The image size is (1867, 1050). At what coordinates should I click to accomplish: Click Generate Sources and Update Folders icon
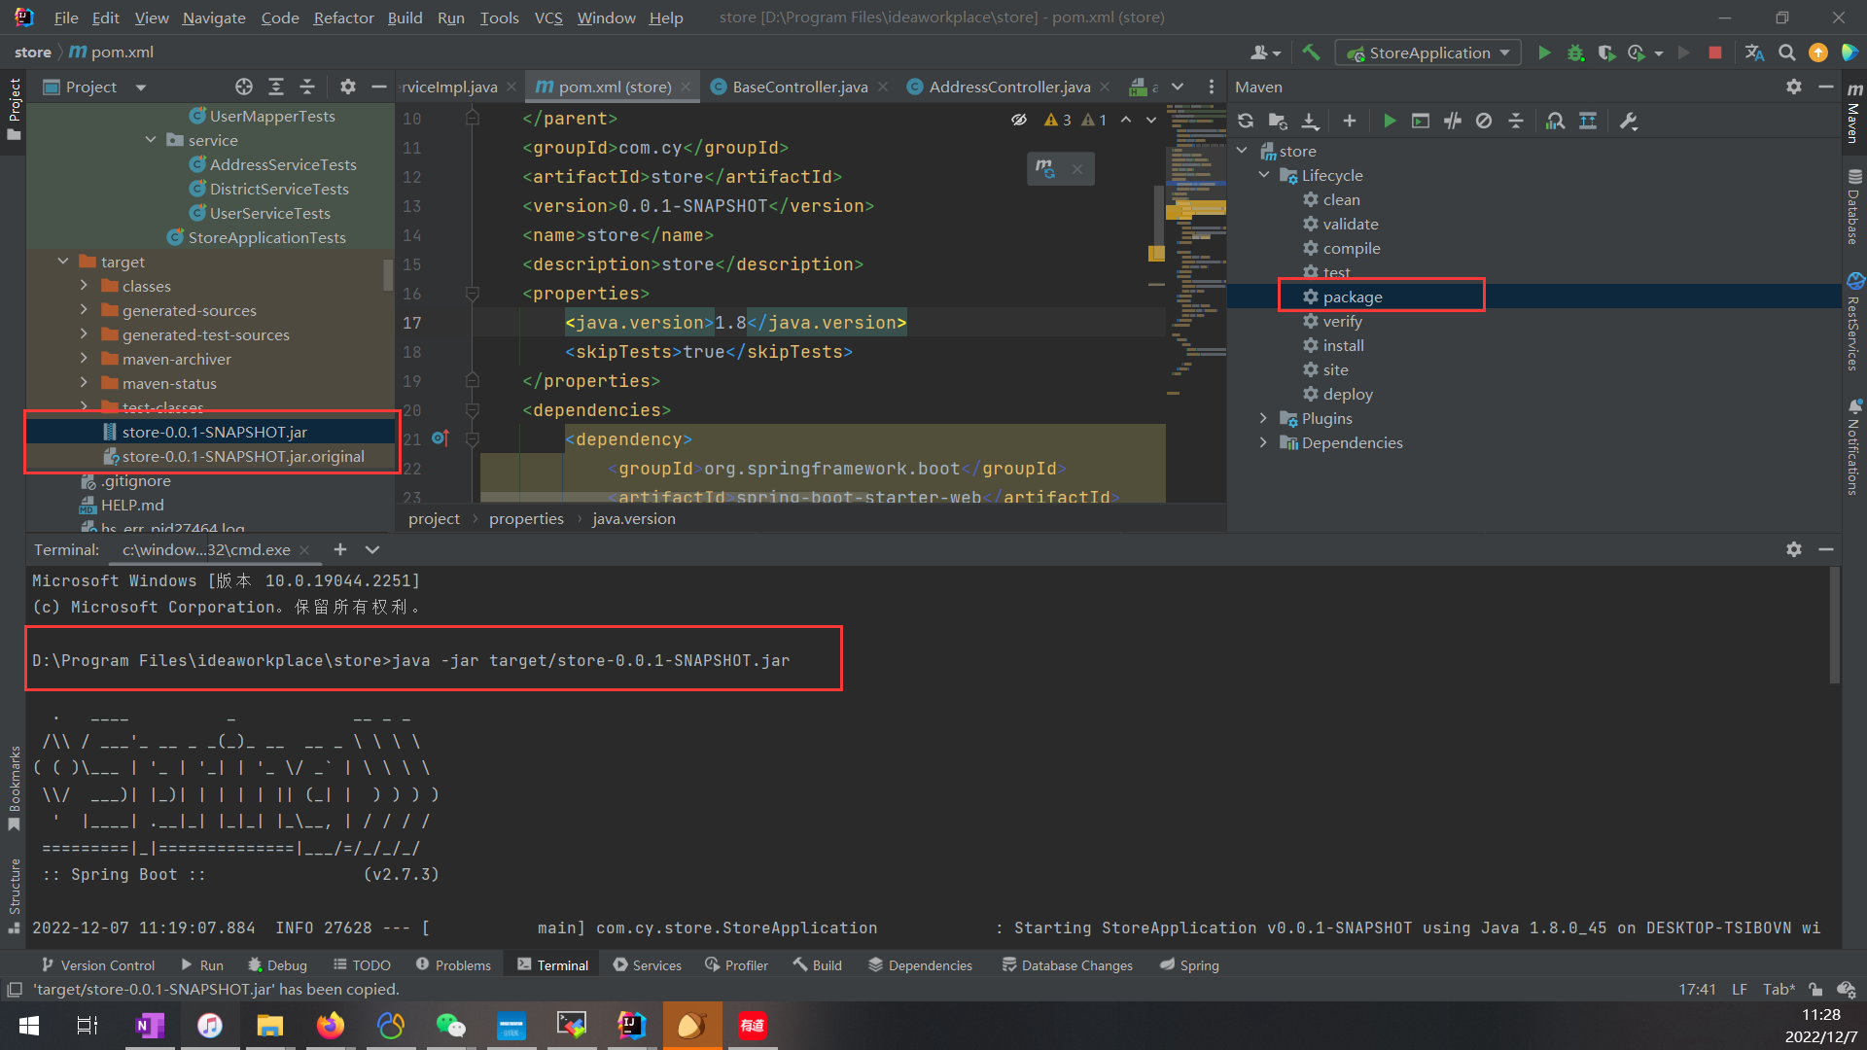1278,121
